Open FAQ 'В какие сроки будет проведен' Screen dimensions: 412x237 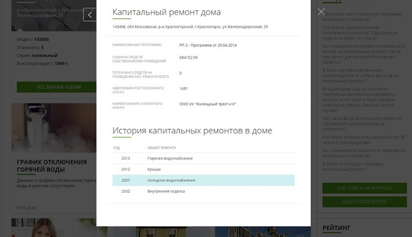pyautogui.click(x=353, y=166)
